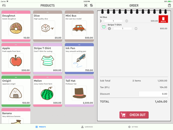173x130 pixels.
Task: Click 'Very smooth writing pen' description
Action: click(76, 51)
